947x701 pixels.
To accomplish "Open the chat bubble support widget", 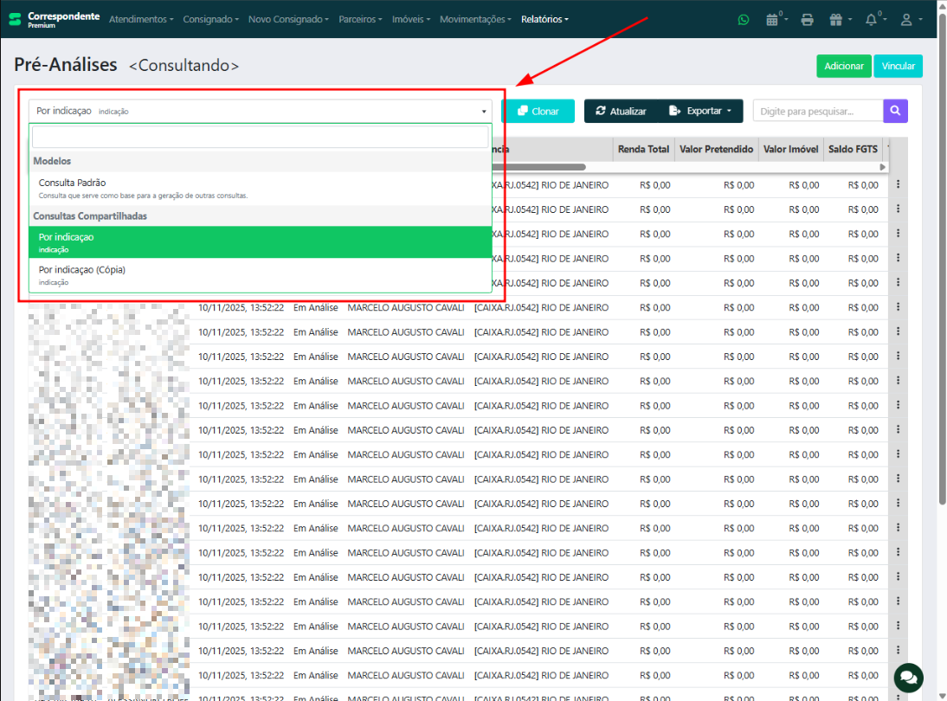I will (x=908, y=677).
